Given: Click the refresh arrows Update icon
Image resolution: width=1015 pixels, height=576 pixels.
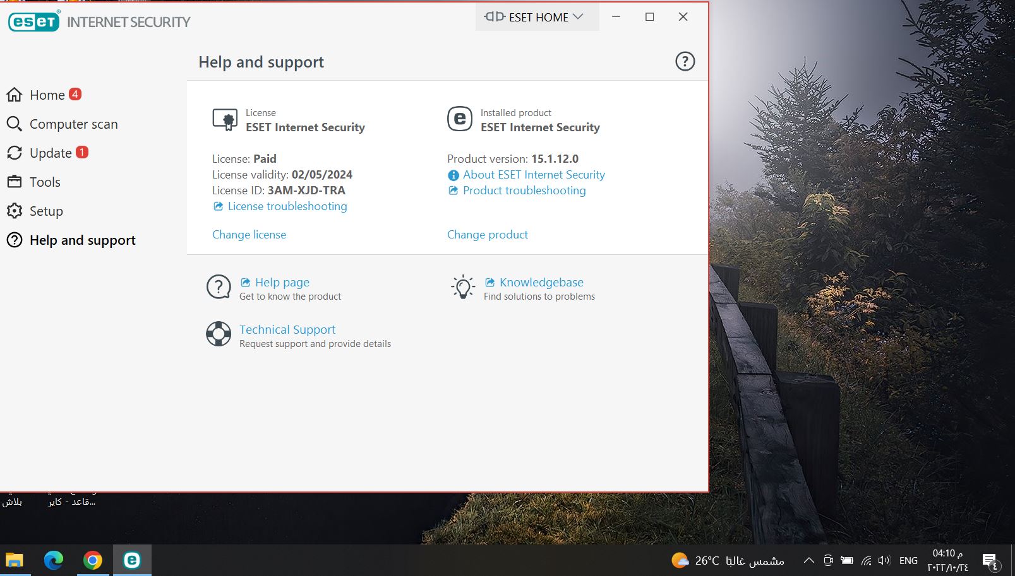Looking at the screenshot, I should [15, 153].
